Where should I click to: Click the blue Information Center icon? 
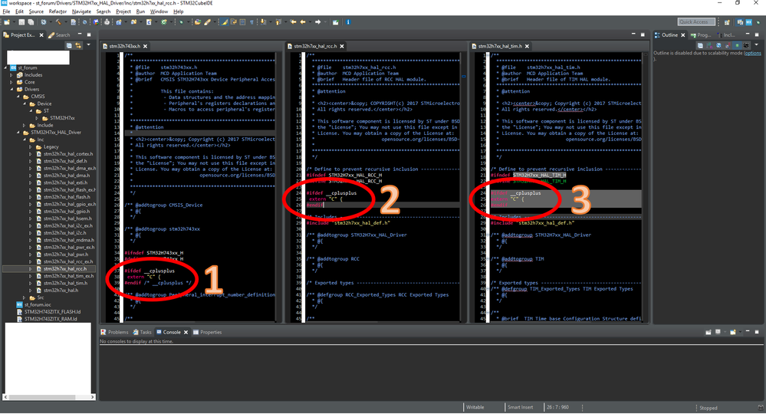click(x=348, y=22)
